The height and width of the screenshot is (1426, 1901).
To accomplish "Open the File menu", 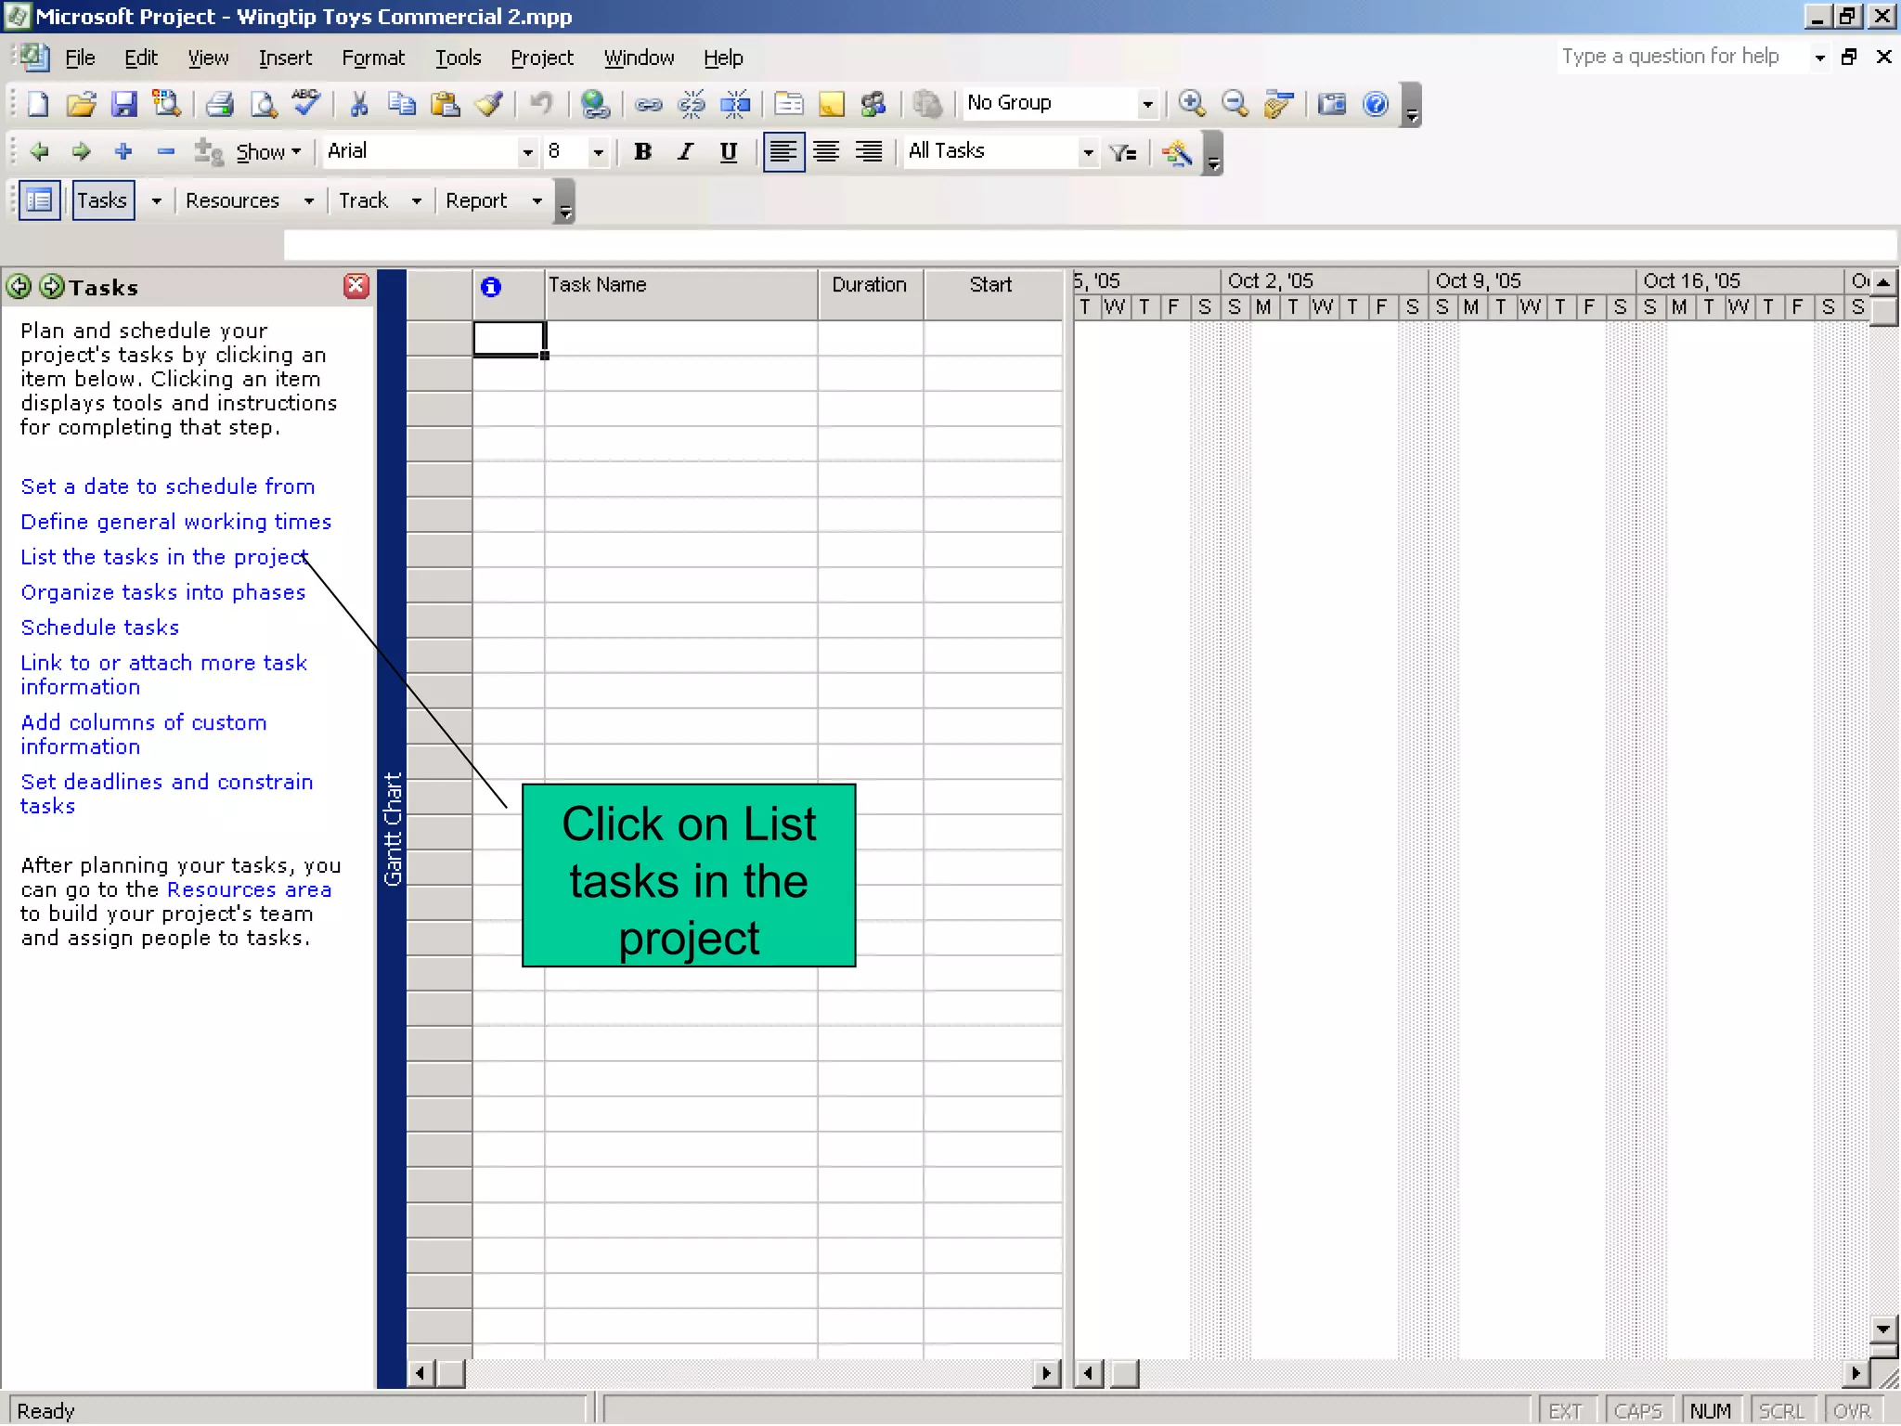I will 80,58.
